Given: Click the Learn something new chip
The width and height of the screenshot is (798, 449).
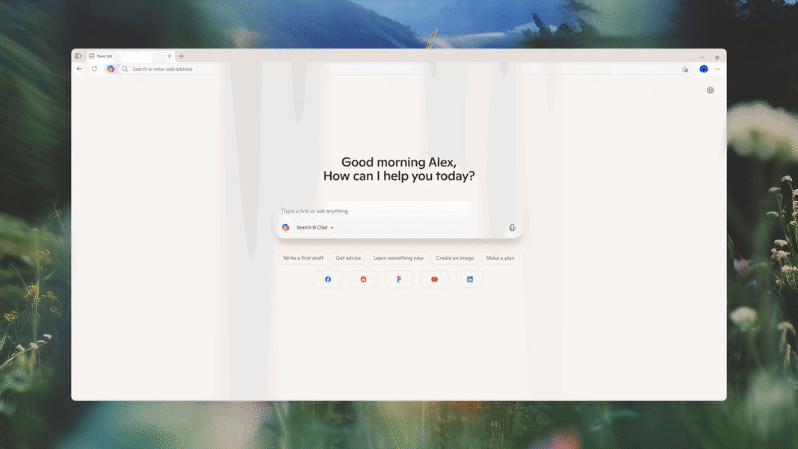Looking at the screenshot, I should click(x=398, y=257).
